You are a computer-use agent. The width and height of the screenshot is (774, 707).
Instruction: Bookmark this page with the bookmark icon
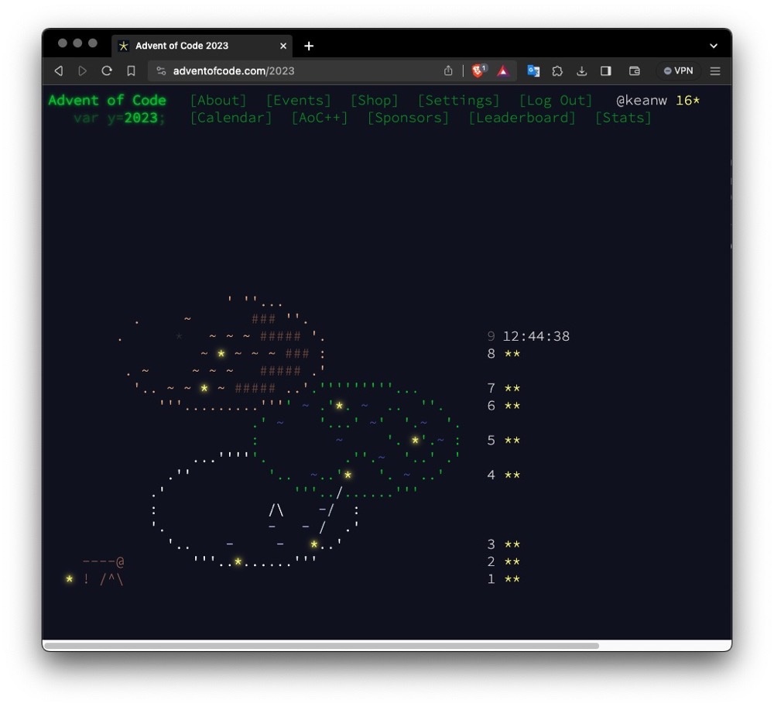pos(131,70)
